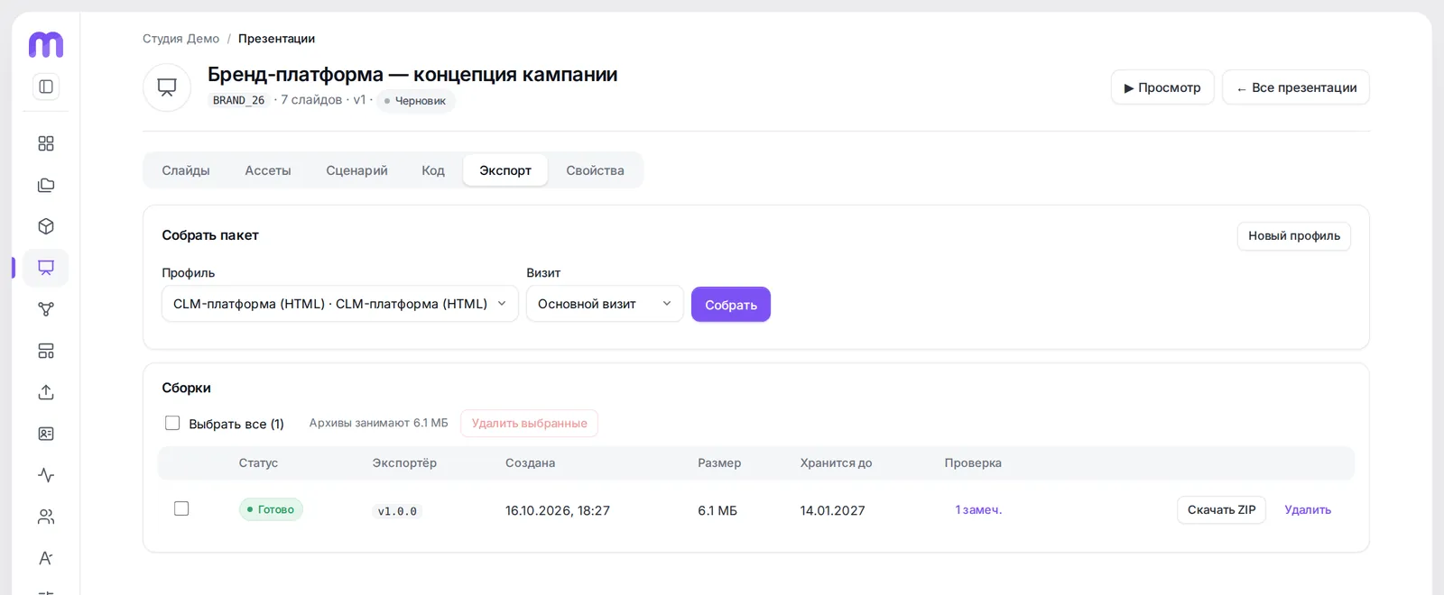This screenshot has width=1444, height=595.
Task: Click the Размер column header
Action: 719,463
